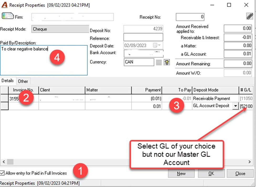Click the Amount Remaining field

coord(238,64)
